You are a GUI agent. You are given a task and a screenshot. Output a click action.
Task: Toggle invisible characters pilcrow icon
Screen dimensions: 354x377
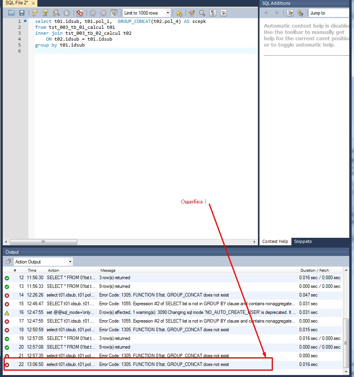(x=213, y=13)
